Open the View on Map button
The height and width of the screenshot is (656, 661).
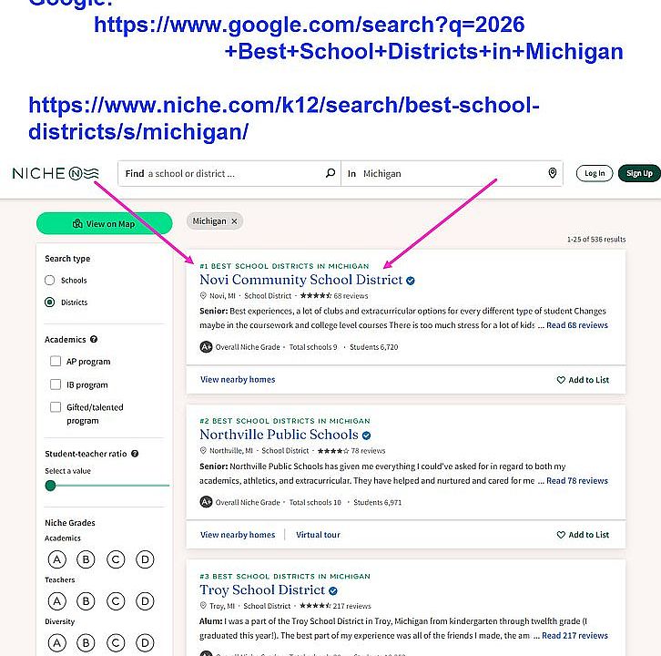[x=104, y=223]
